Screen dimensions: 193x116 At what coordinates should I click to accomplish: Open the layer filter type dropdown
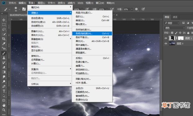[172, 23]
